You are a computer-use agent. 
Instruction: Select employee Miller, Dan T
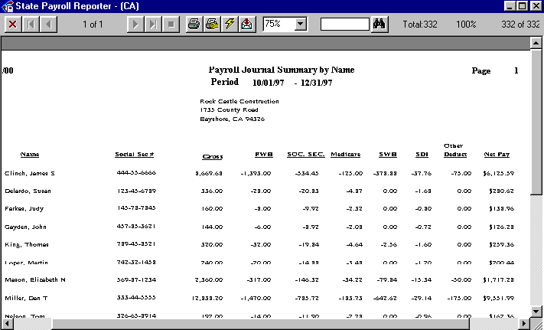[26, 298]
